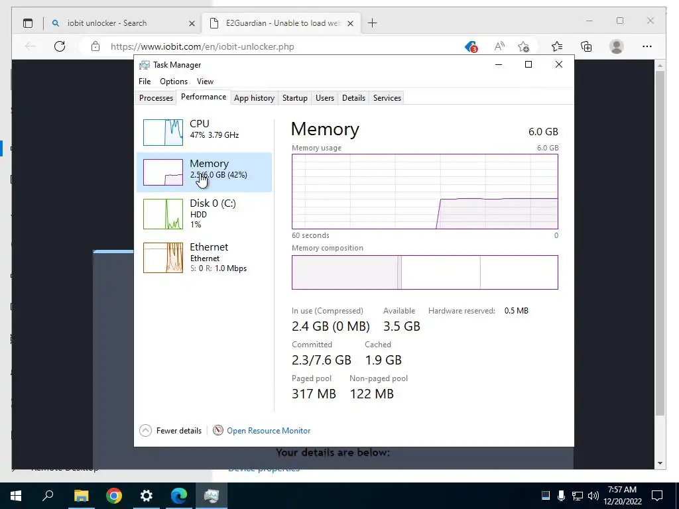Image resolution: width=679 pixels, height=509 pixels.
Task: Open the Task Manager Options menu
Action: tap(174, 82)
